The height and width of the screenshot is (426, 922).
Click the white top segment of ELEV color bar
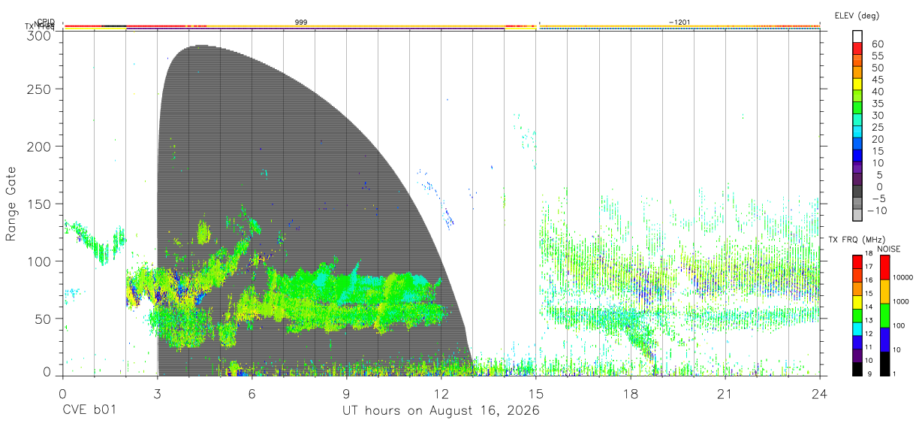[857, 35]
